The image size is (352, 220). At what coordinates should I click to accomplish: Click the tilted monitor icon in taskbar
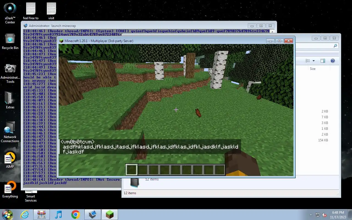[92, 215]
